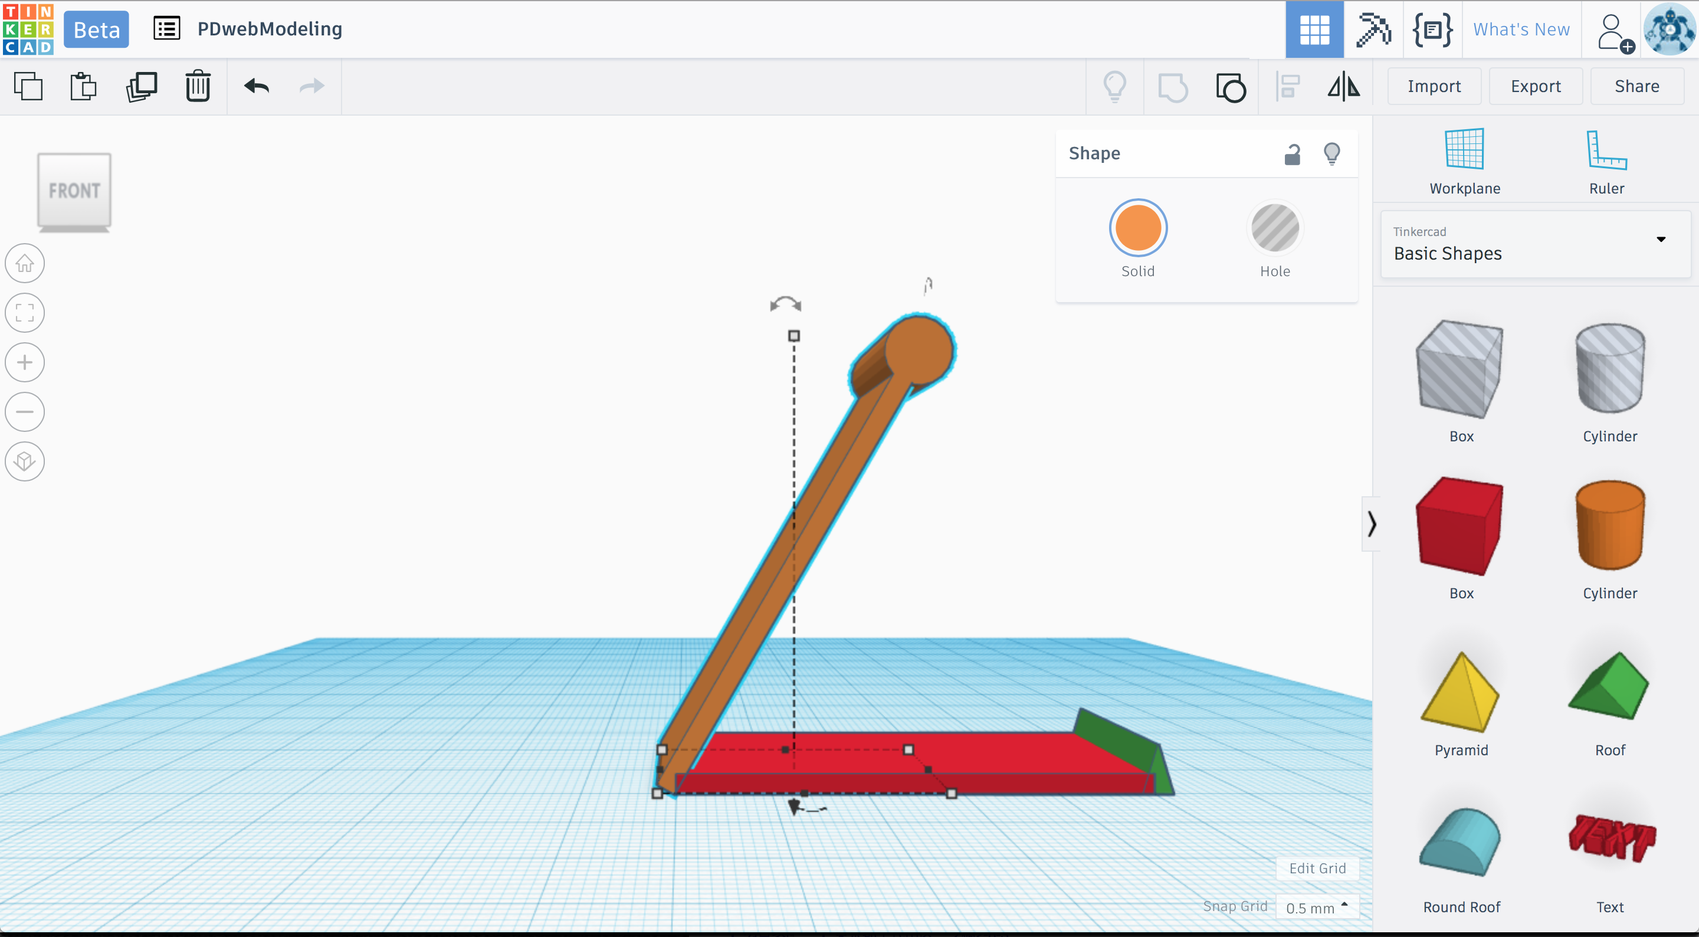Open Snap Grid size dropdown

[x=1317, y=907]
